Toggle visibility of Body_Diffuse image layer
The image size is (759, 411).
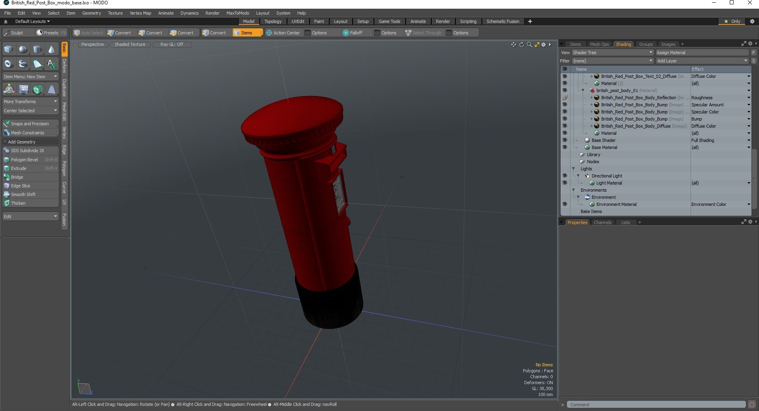(x=565, y=126)
